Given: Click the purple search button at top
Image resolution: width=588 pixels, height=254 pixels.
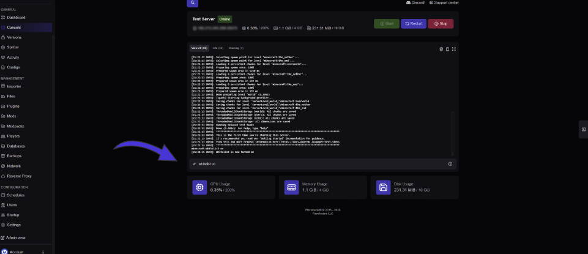Looking at the screenshot, I should (x=192, y=3).
